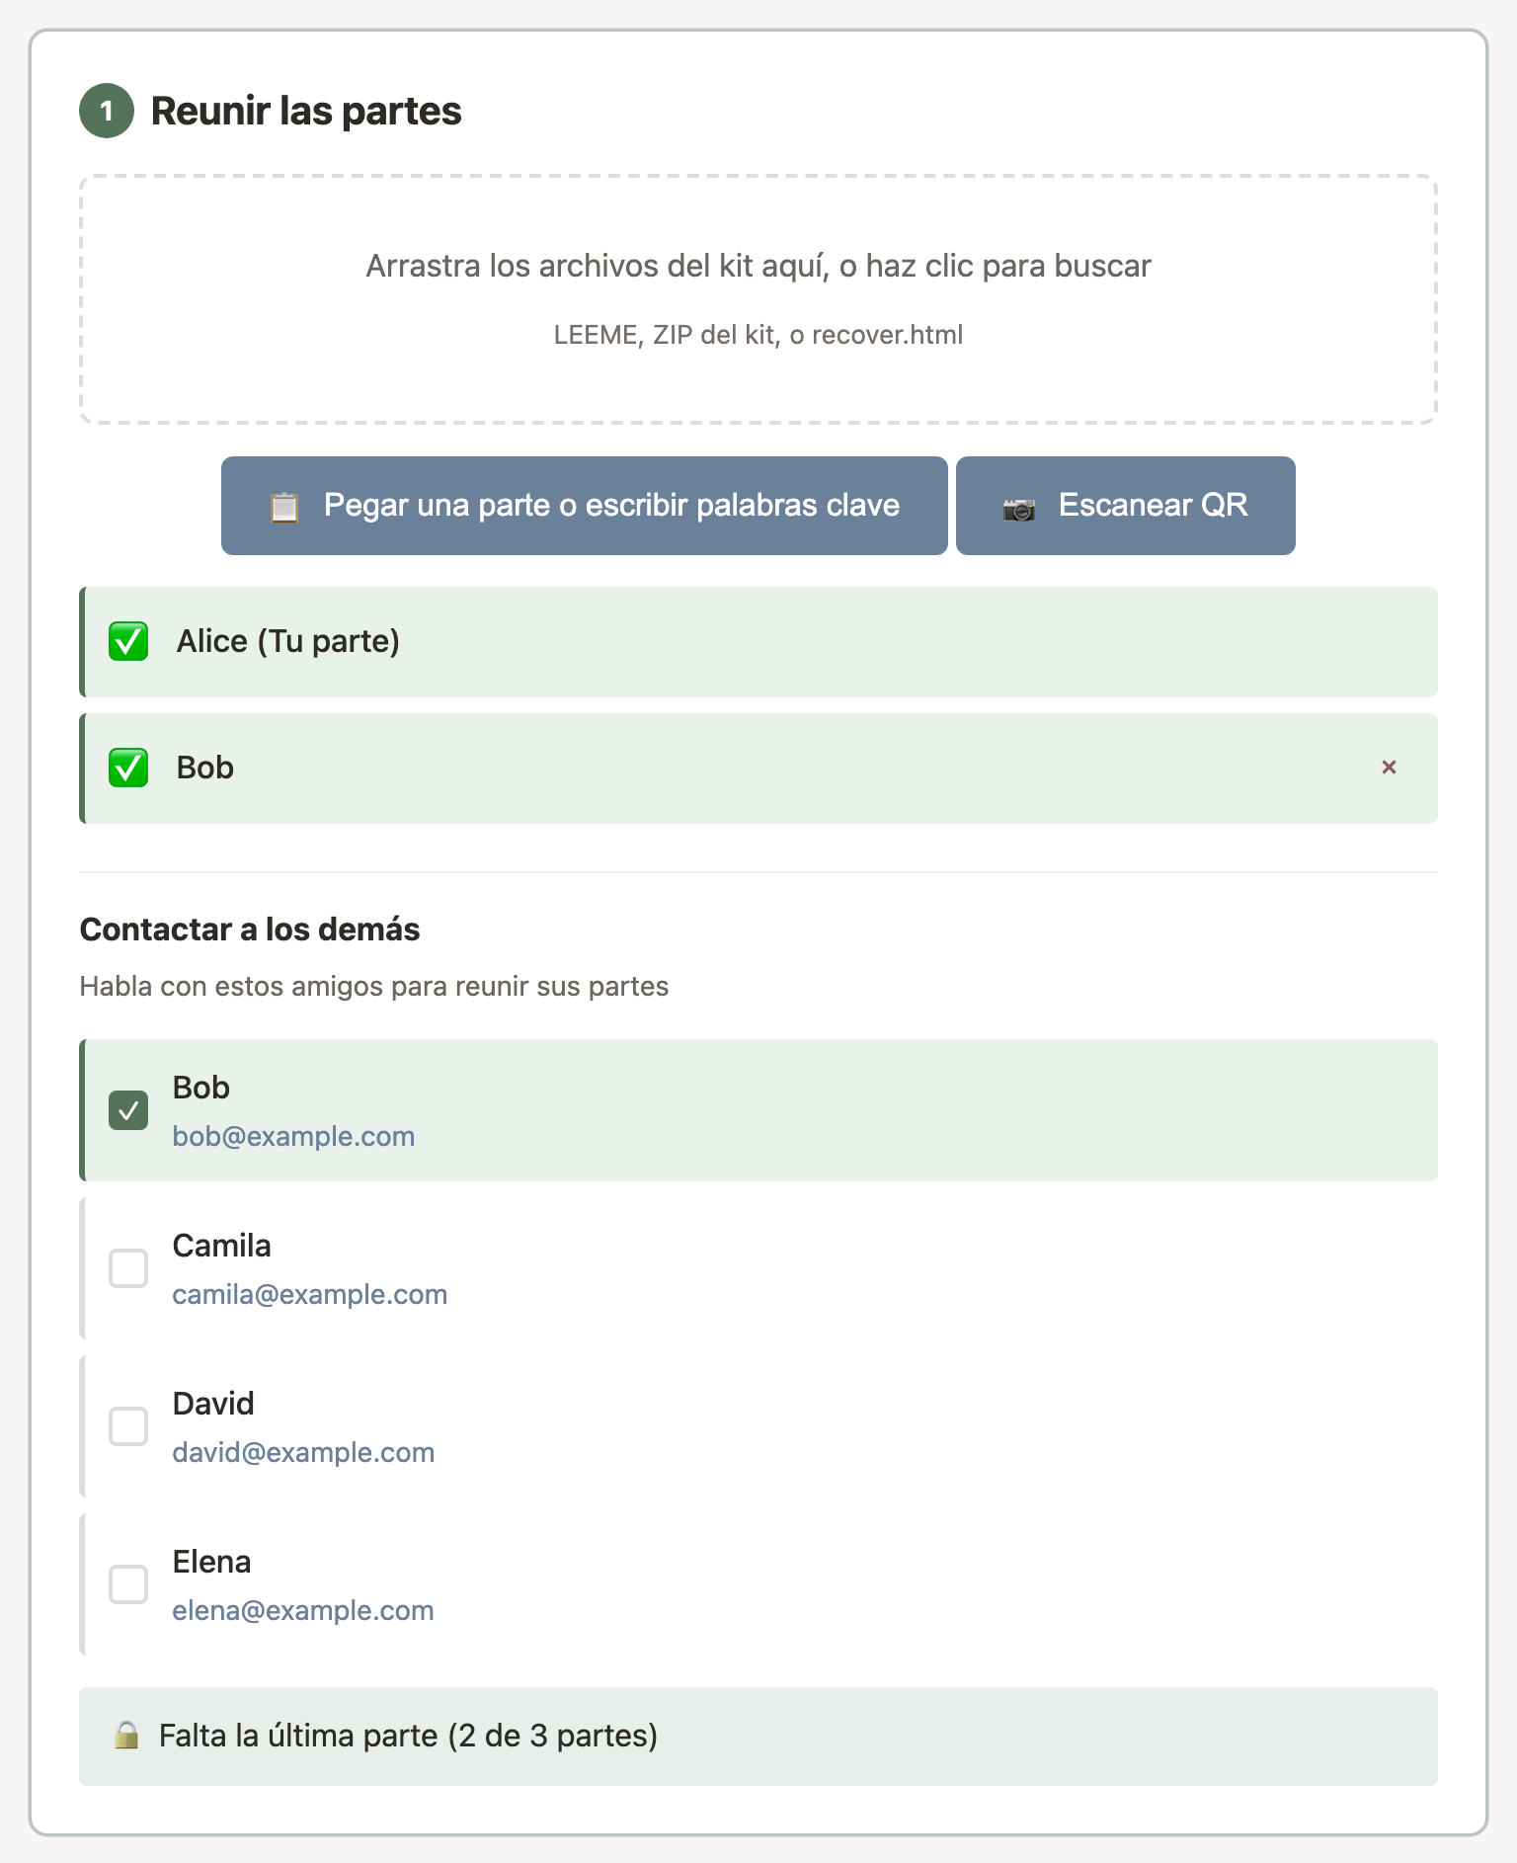Uncheck the Bob contact checkbox
Viewport: 1517px width, 1863px height.
click(x=128, y=1110)
